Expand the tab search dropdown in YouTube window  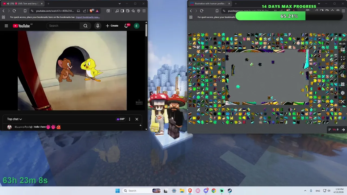[x=120, y=4]
